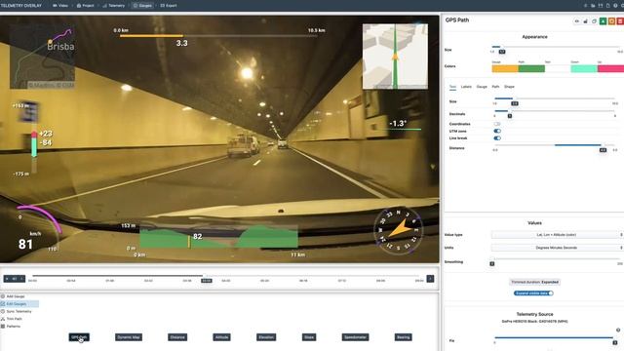The width and height of the screenshot is (624, 351).
Task: Click the current time marker on timeline
Action: (x=207, y=281)
